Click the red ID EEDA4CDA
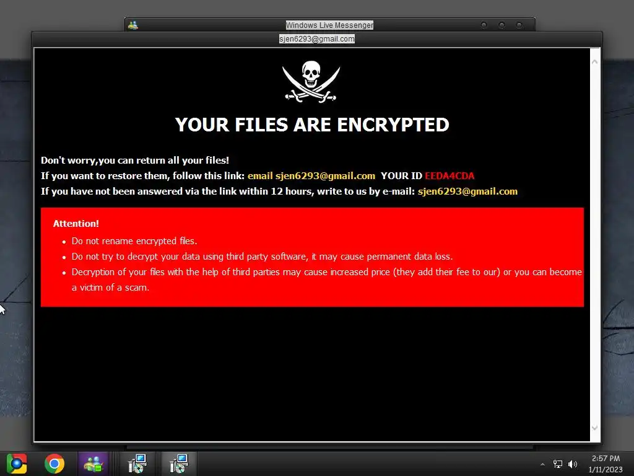Image resolution: width=634 pixels, height=476 pixels. pyautogui.click(x=449, y=176)
